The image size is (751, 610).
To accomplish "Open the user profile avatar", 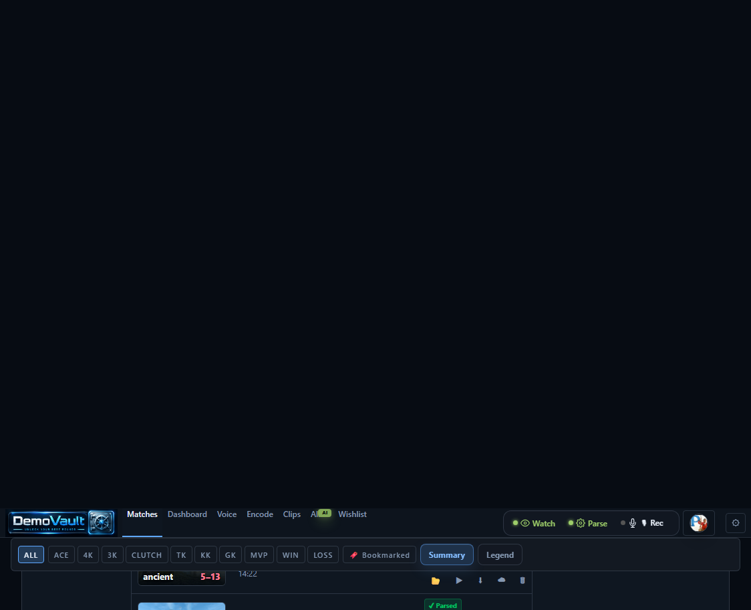I will coord(699,523).
